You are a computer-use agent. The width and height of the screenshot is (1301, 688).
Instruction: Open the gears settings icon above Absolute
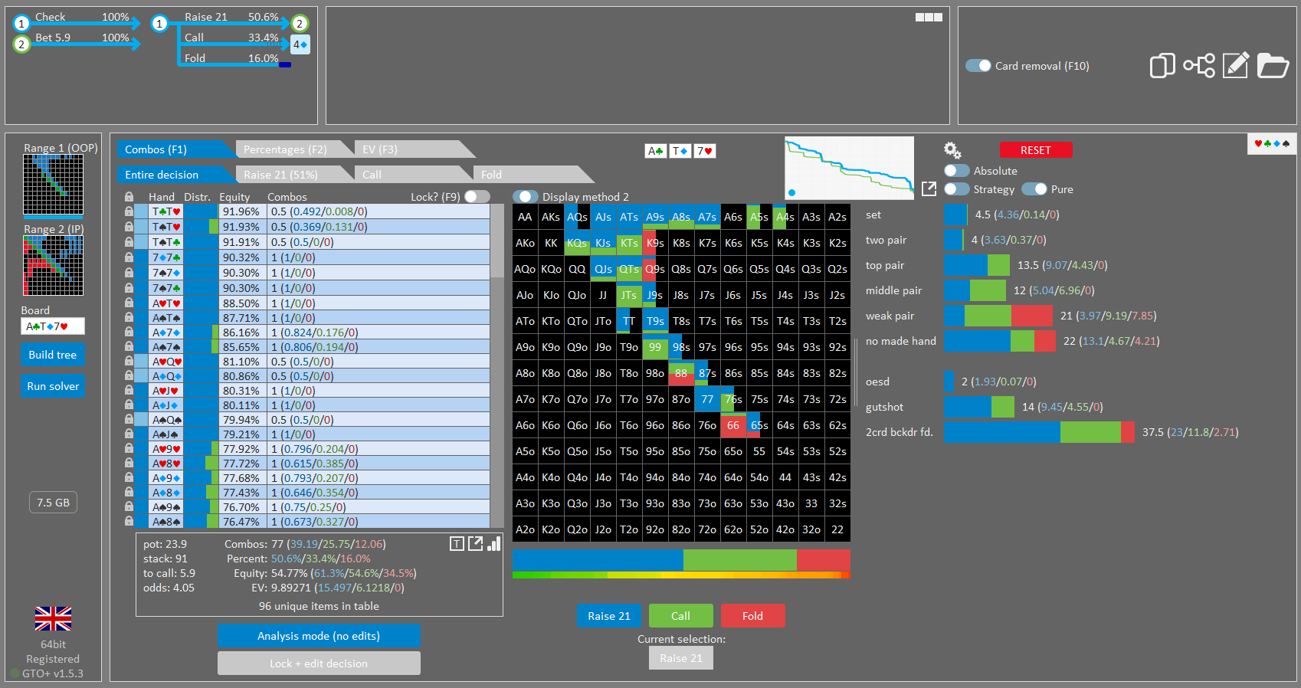[x=952, y=150]
